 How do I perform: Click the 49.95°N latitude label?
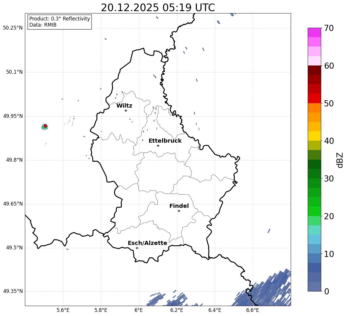(x=13, y=116)
